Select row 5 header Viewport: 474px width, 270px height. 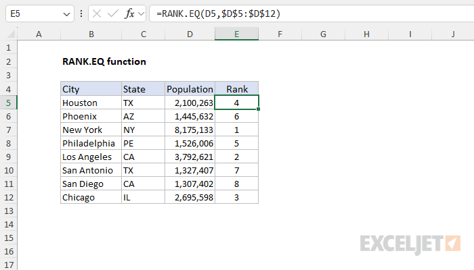point(8,103)
